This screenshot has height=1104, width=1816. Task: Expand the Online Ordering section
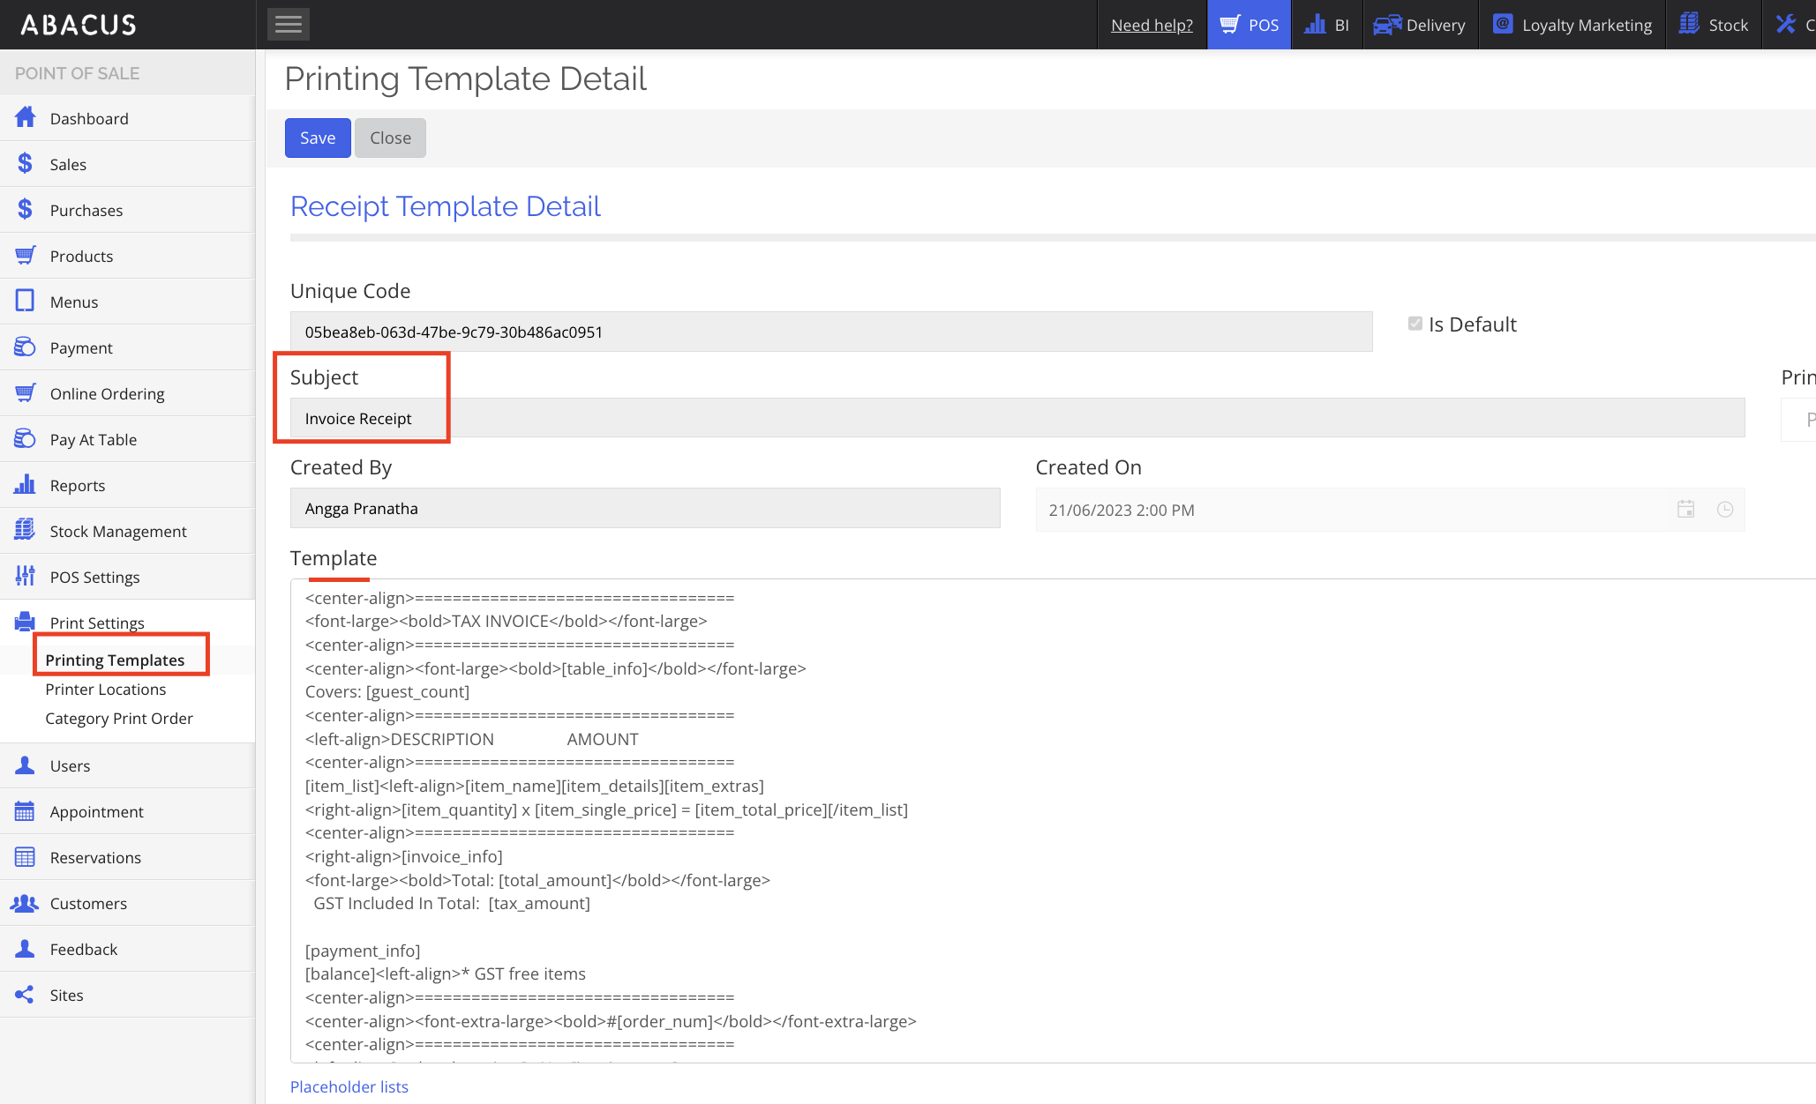[107, 393]
